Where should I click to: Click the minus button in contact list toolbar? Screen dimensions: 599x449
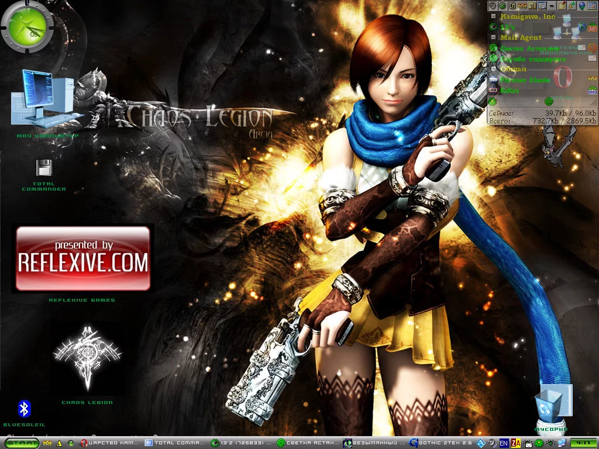click(x=552, y=5)
